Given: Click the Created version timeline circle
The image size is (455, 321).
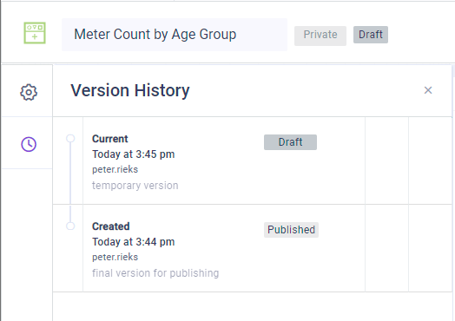Looking at the screenshot, I should [x=70, y=226].
